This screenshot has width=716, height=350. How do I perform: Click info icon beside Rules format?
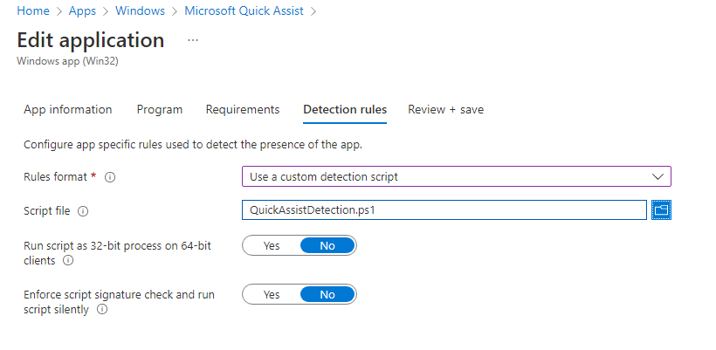110,177
